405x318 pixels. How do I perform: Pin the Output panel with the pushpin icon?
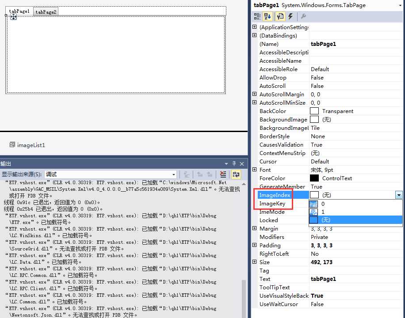234,163
